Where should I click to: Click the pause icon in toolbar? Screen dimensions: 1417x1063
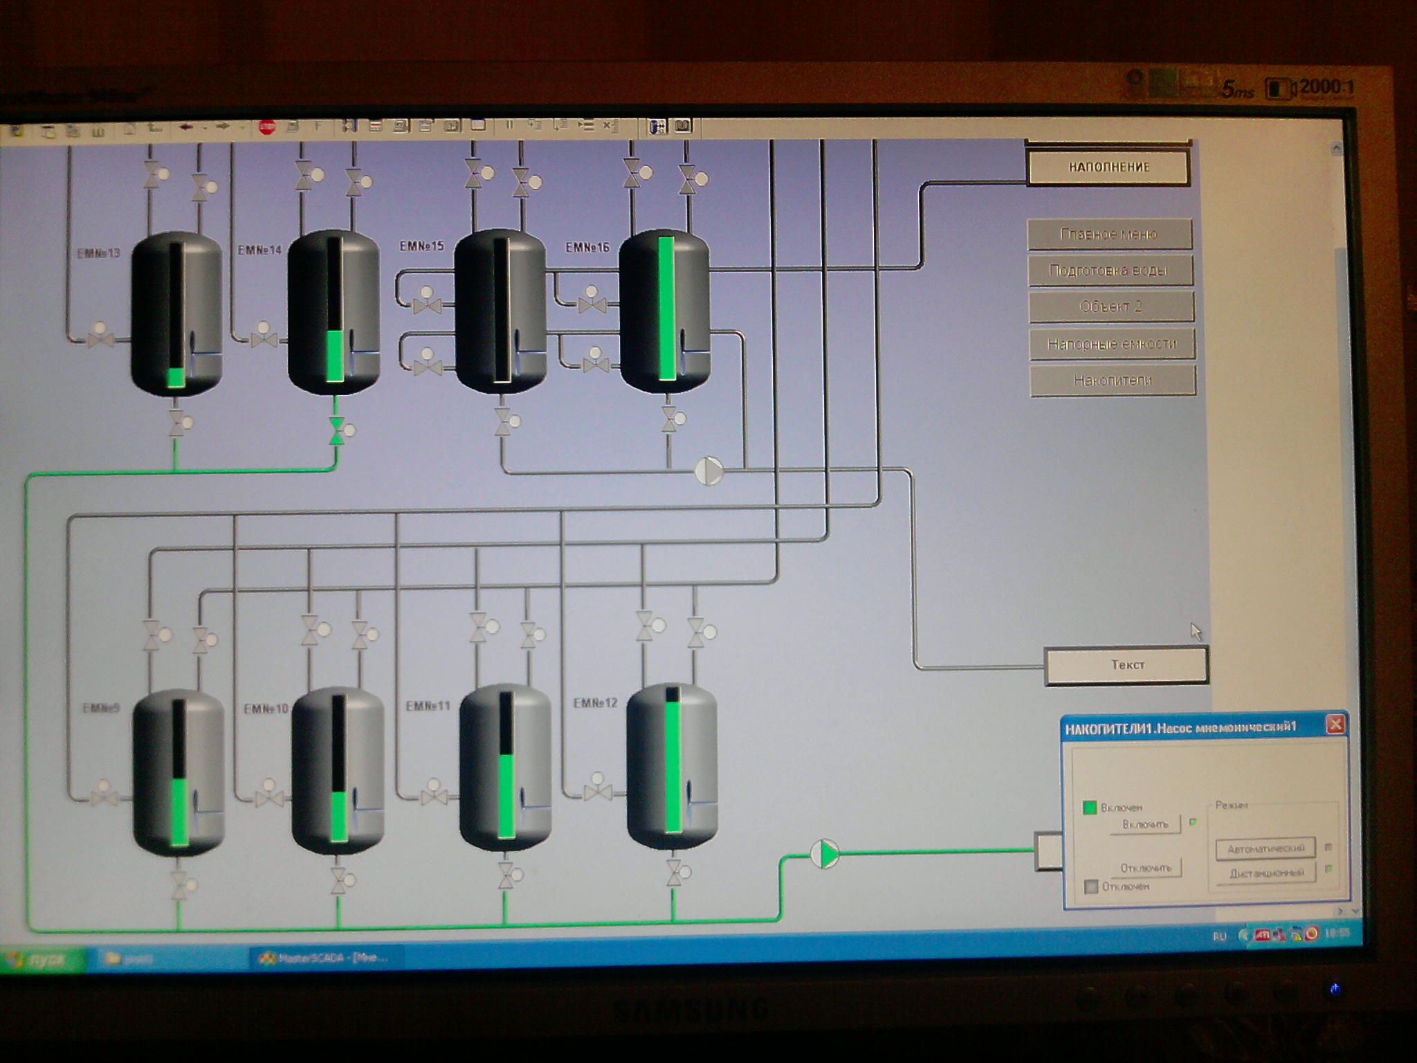(x=509, y=125)
